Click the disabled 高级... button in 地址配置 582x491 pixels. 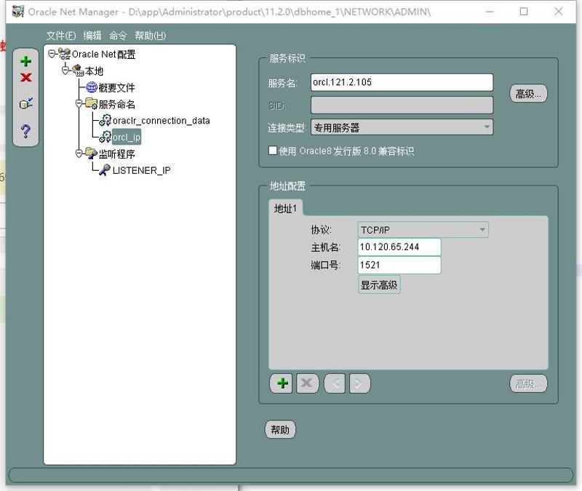pyautogui.click(x=528, y=384)
